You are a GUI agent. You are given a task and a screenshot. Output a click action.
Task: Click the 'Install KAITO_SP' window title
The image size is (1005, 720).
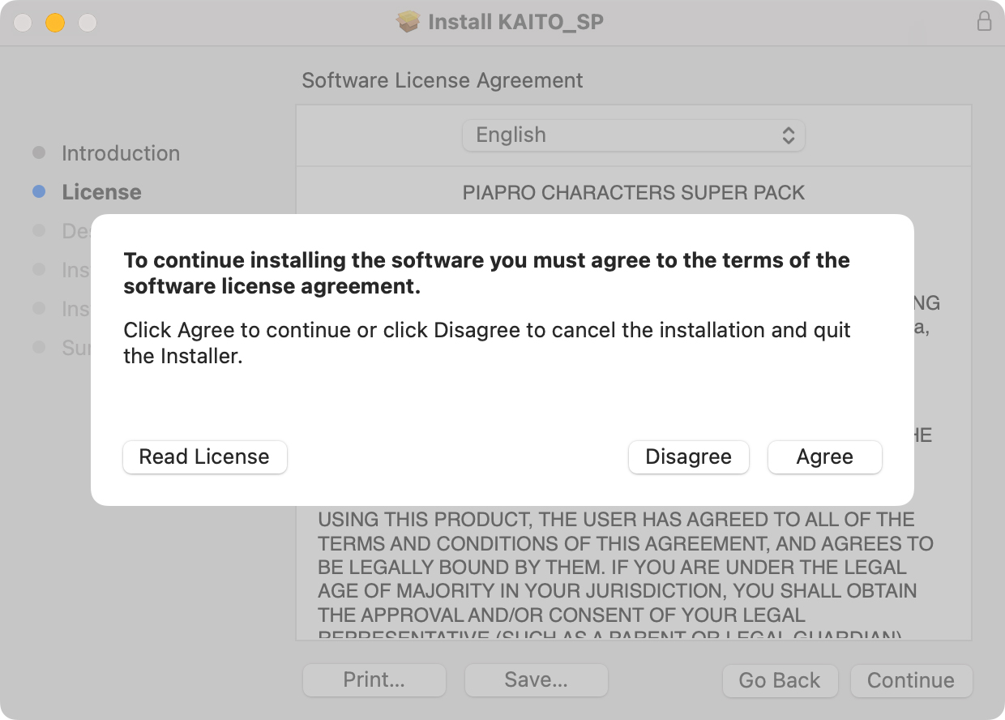pos(515,22)
